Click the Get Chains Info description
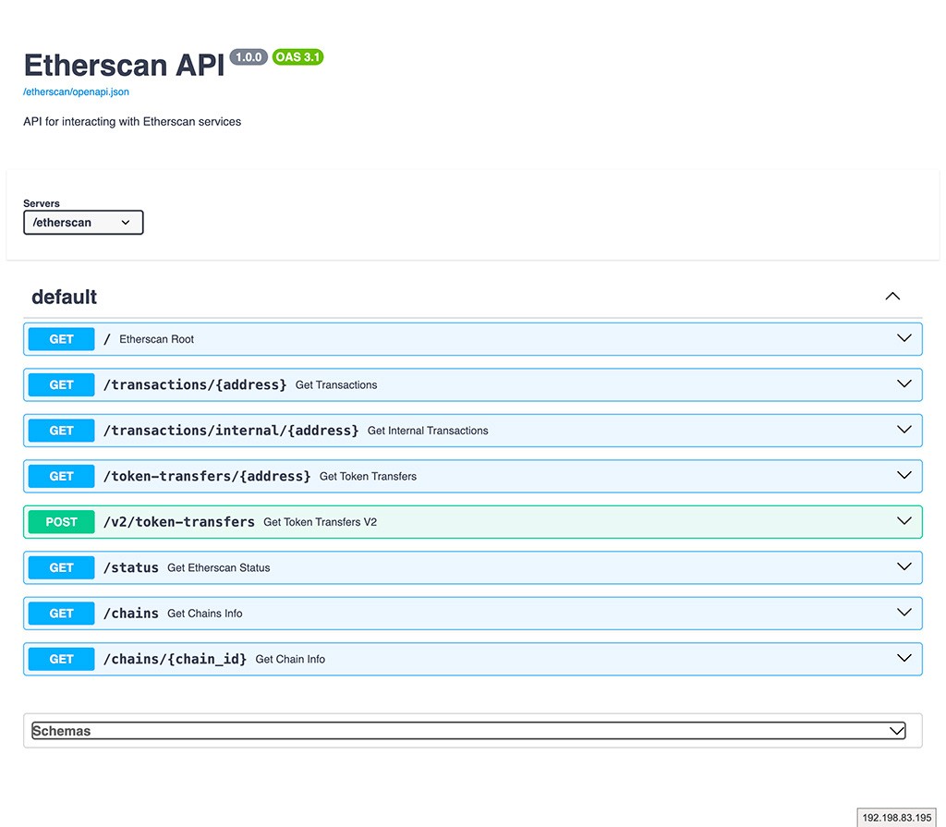Image resolution: width=946 pixels, height=827 pixels. 204,614
